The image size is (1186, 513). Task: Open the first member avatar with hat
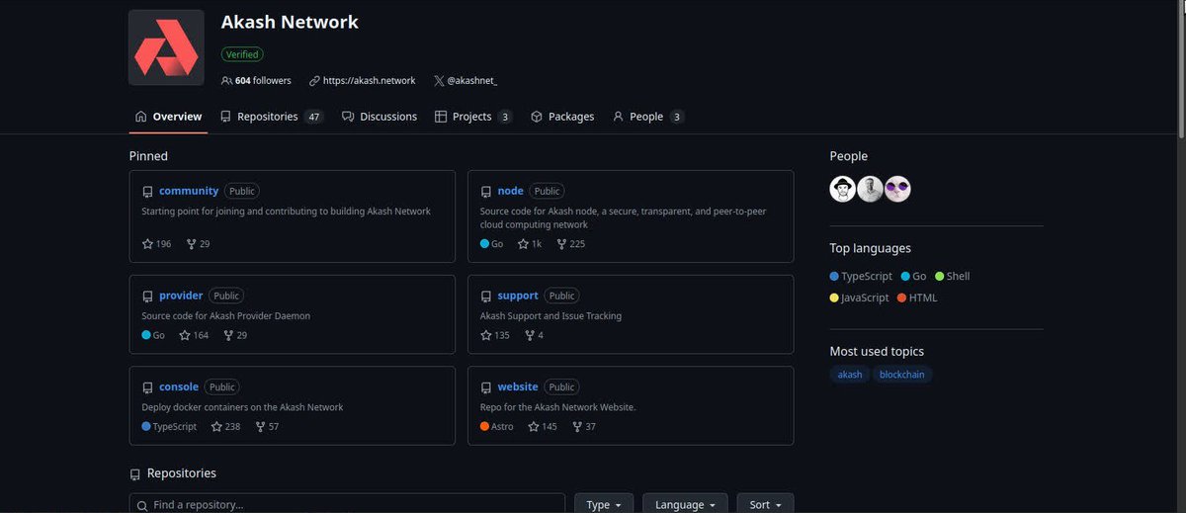pyautogui.click(x=842, y=190)
